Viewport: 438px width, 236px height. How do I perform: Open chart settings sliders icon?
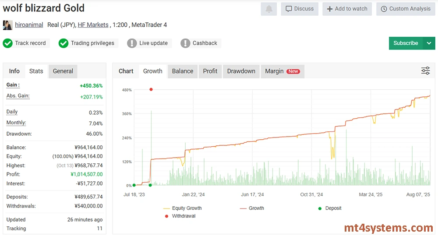click(x=425, y=71)
